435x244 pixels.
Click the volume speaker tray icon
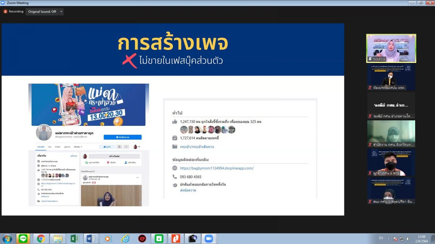409,239
